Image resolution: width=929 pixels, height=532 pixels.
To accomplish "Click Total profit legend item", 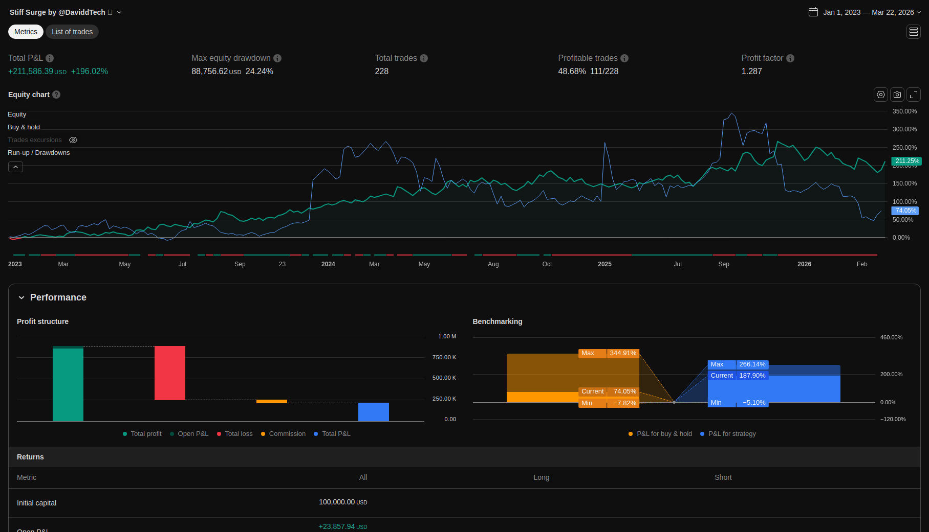I will pos(142,434).
